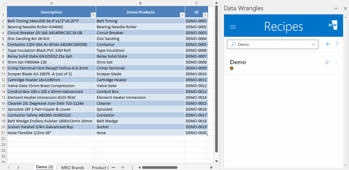Image resolution: width=349 pixels, height=170 pixels.
Task: Run the Demo recipe play icon
Action: pyautogui.click(x=327, y=62)
